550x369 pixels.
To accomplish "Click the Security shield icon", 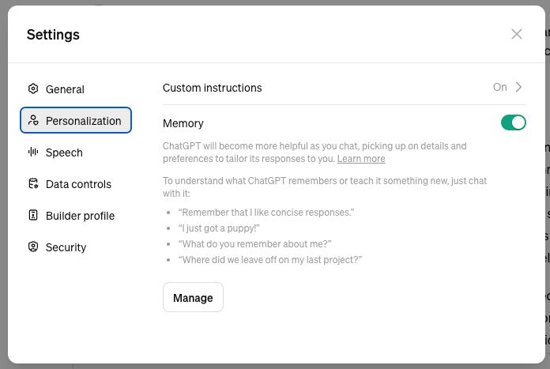I will (33, 247).
